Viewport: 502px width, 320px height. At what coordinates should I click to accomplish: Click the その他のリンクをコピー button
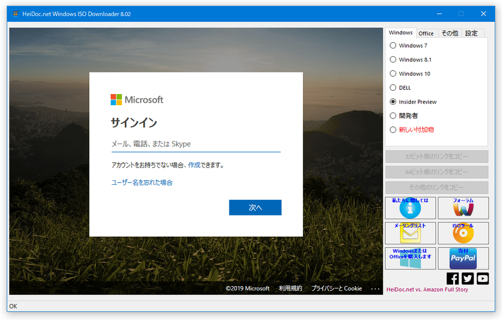tap(437, 188)
